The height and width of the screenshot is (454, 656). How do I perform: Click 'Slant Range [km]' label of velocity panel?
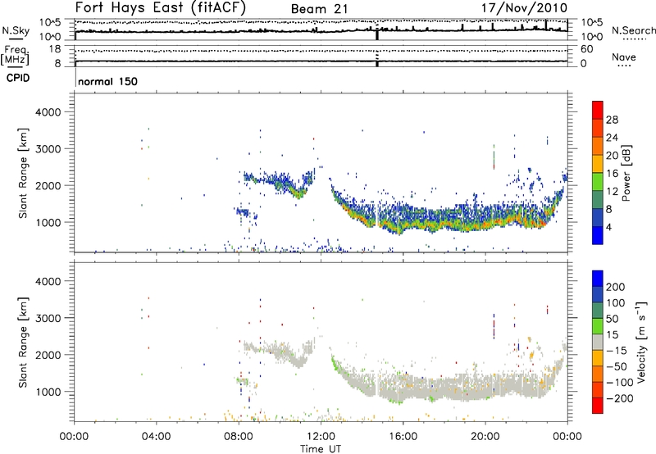[23, 343]
